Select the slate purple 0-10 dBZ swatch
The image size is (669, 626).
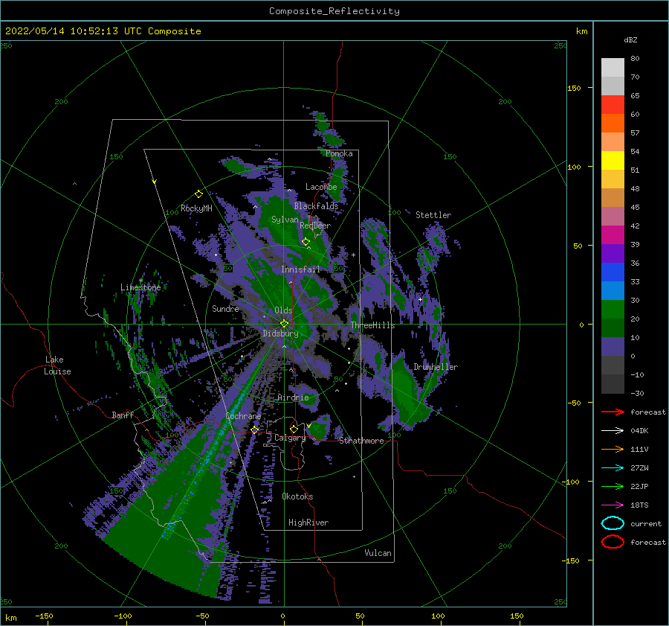(613, 347)
